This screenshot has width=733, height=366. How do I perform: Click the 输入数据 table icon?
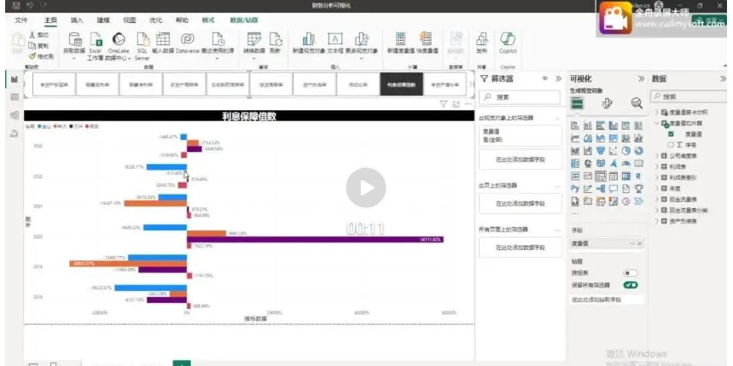(x=163, y=39)
